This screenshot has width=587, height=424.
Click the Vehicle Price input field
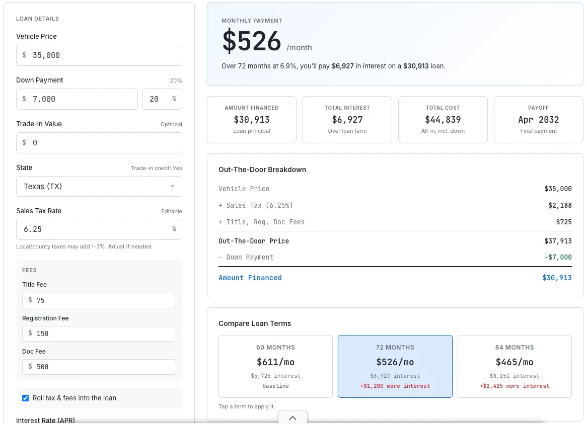(x=99, y=55)
